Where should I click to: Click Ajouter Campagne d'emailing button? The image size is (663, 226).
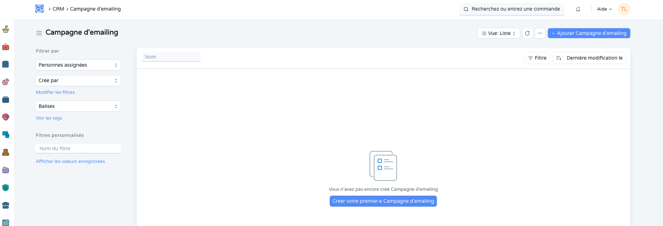tap(589, 33)
